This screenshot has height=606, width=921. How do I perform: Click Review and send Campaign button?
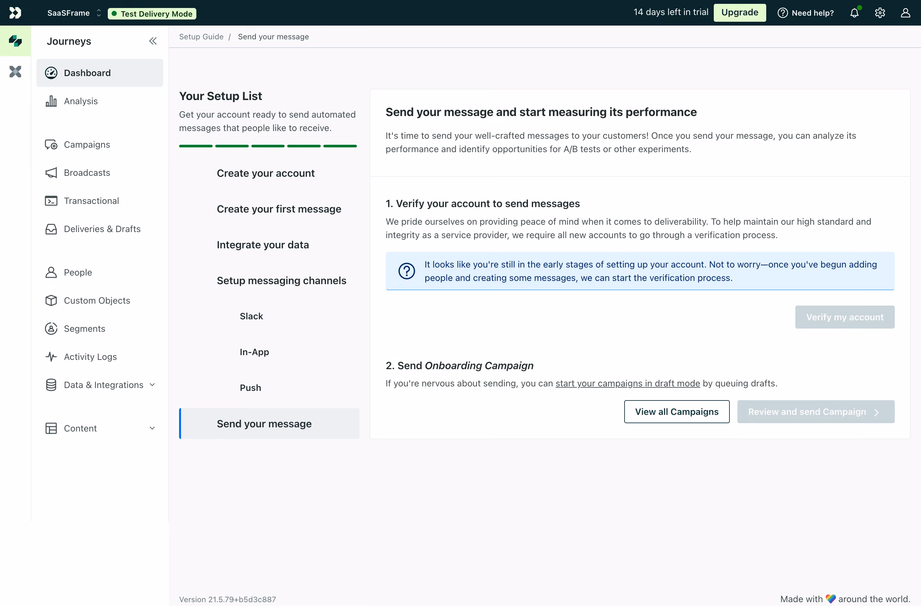pos(816,411)
